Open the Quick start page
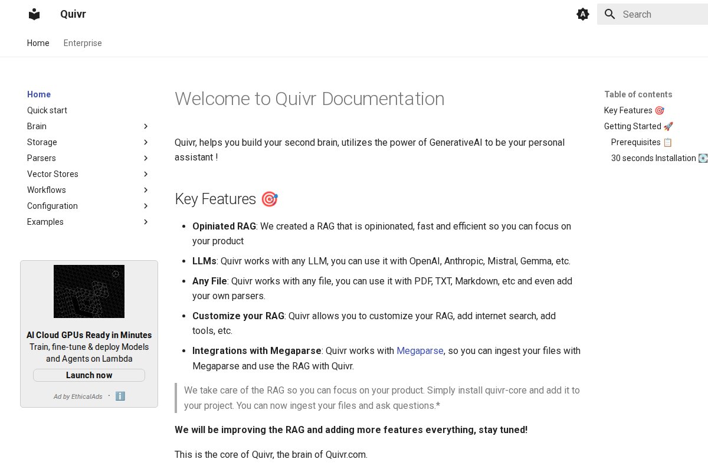This screenshot has width=708, height=472. tap(47, 110)
